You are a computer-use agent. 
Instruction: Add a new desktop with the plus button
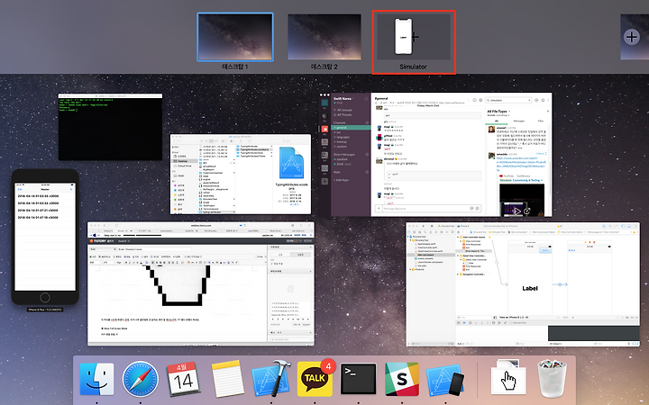(x=632, y=37)
